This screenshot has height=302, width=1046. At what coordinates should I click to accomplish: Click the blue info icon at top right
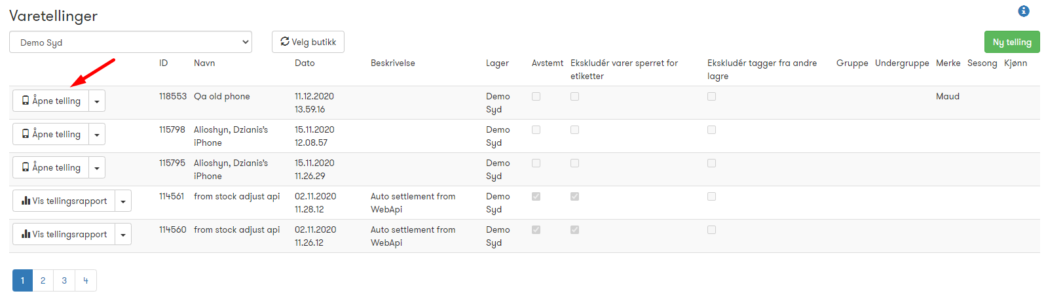(x=1024, y=11)
